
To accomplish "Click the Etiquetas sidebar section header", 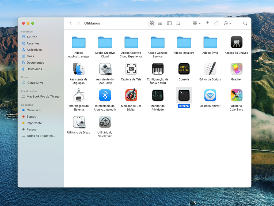I will coord(27,105).
